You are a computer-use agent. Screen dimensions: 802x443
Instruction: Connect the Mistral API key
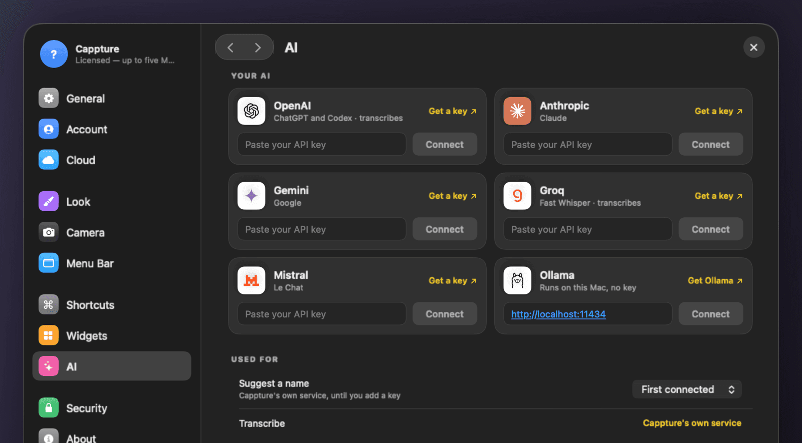(x=445, y=314)
